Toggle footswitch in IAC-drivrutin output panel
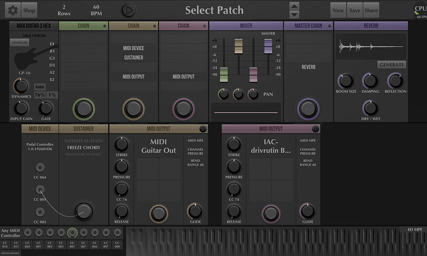This screenshot has width=427, height=256. [x=271, y=214]
